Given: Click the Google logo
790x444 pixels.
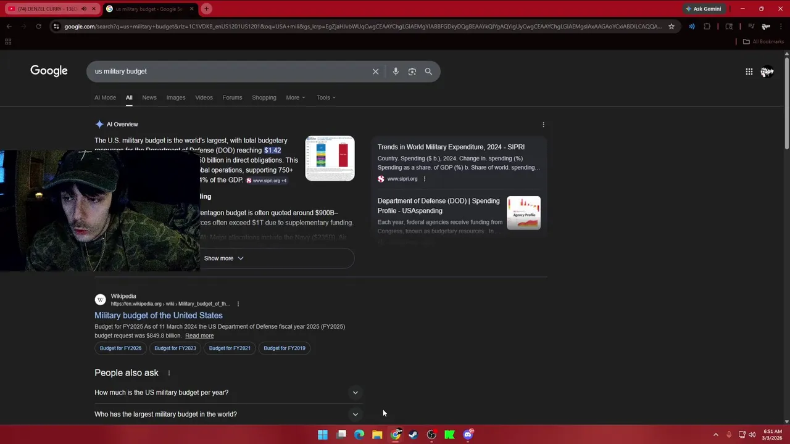Looking at the screenshot, I should click(49, 71).
